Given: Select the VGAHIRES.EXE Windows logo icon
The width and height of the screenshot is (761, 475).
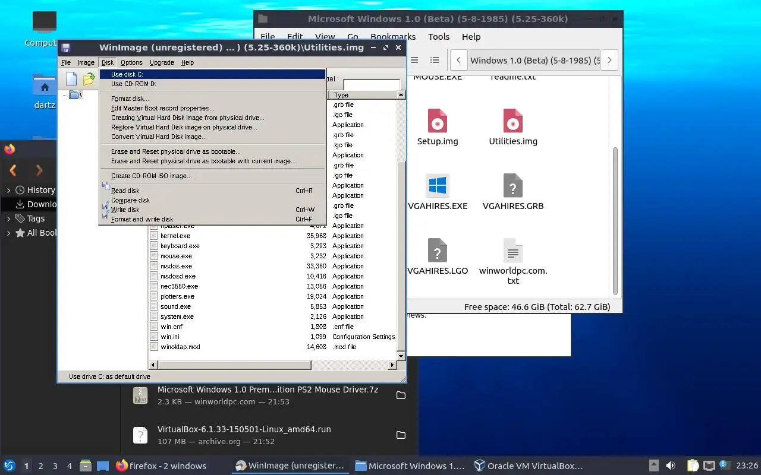Looking at the screenshot, I should coord(438,185).
